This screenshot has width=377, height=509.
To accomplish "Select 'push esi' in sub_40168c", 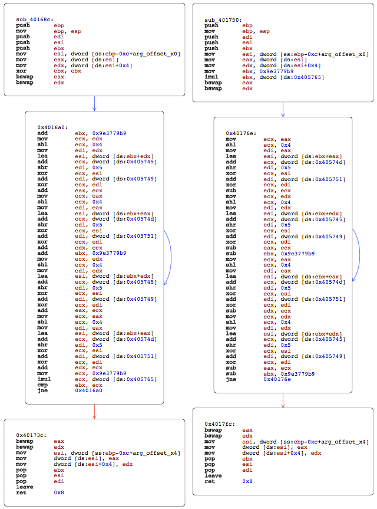I will tap(40, 42).
